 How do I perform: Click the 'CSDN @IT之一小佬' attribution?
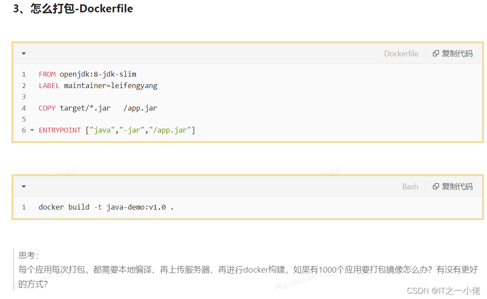click(x=443, y=291)
